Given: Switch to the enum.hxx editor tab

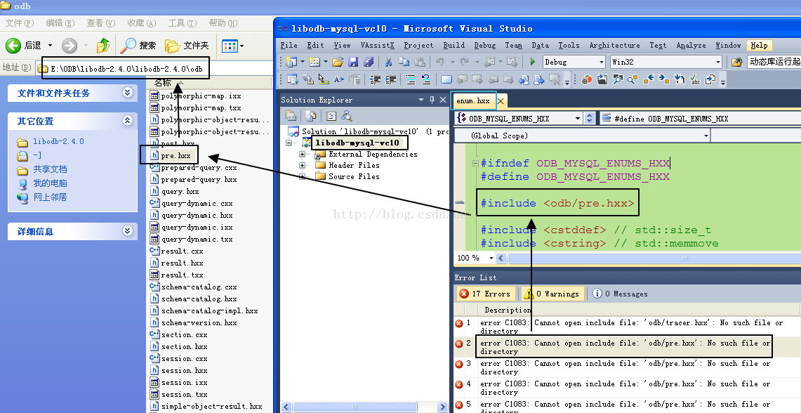Looking at the screenshot, I should point(473,100).
